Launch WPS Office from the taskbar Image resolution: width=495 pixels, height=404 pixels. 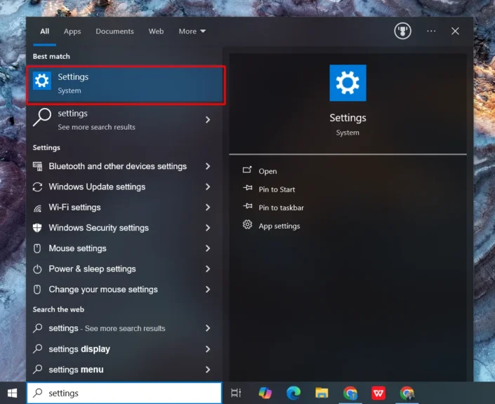pyautogui.click(x=378, y=393)
